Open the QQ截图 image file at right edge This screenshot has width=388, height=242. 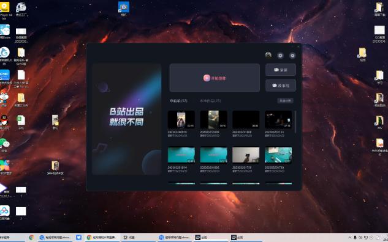(x=379, y=34)
